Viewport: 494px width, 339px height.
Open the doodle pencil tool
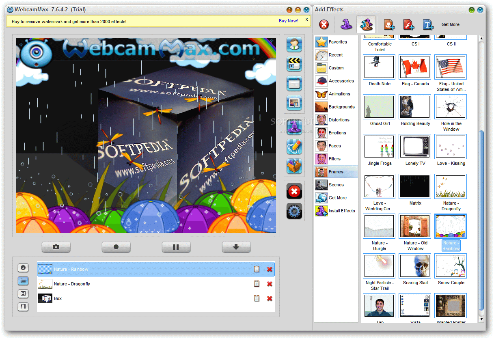tap(294, 147)
